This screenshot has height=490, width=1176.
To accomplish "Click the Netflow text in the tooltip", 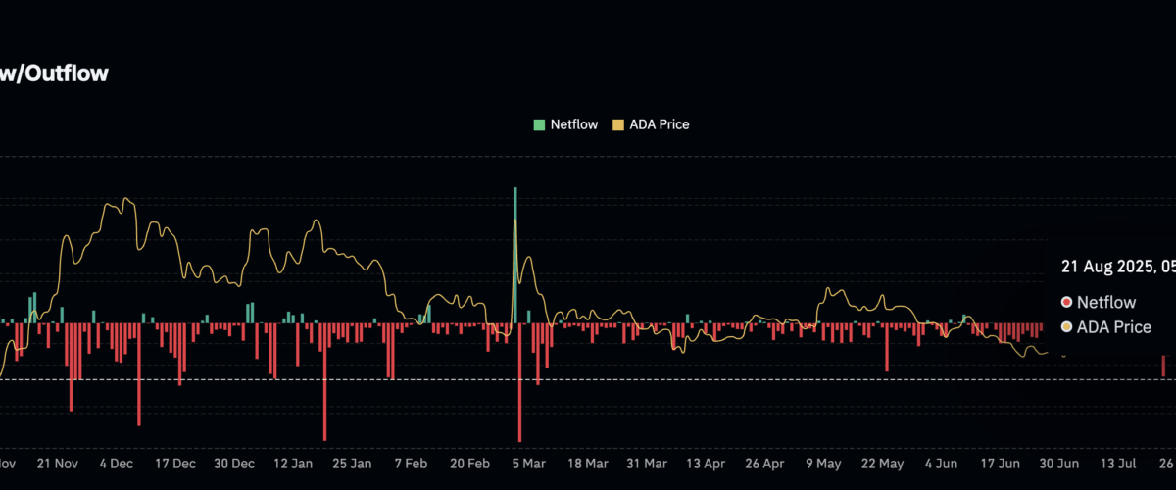I will click(1106, 302).
